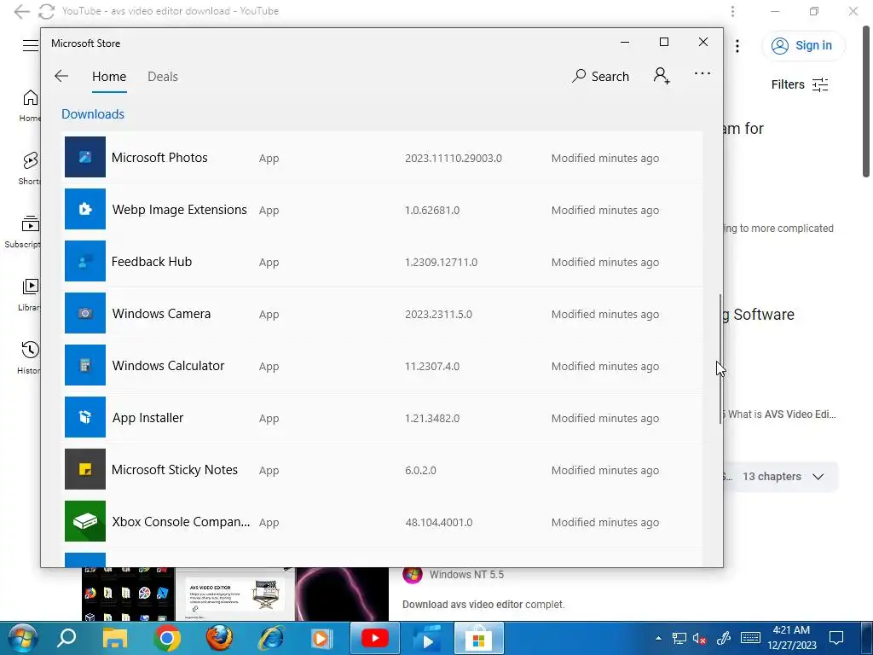This screenshot has width=873, height=655.
Task: Click the Microsoft Photos app icon
Action: [x=84, y=157]
